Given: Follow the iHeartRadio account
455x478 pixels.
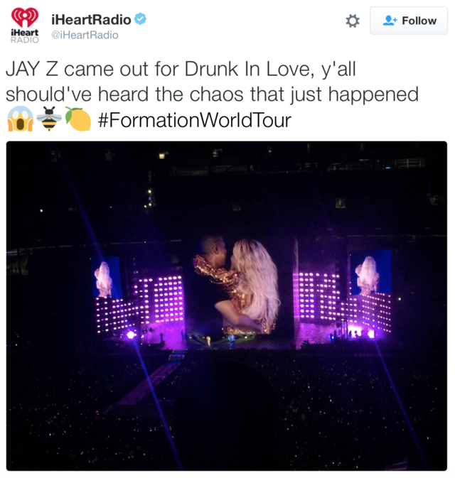Looking at the screenshot, I should tap(409, 21).
